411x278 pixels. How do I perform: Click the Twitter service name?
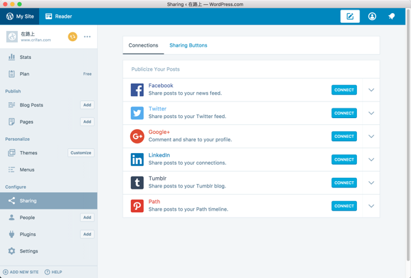158,108
